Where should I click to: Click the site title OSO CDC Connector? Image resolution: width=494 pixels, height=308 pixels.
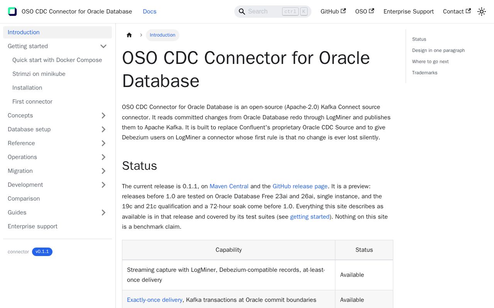(x=77, y=12)
